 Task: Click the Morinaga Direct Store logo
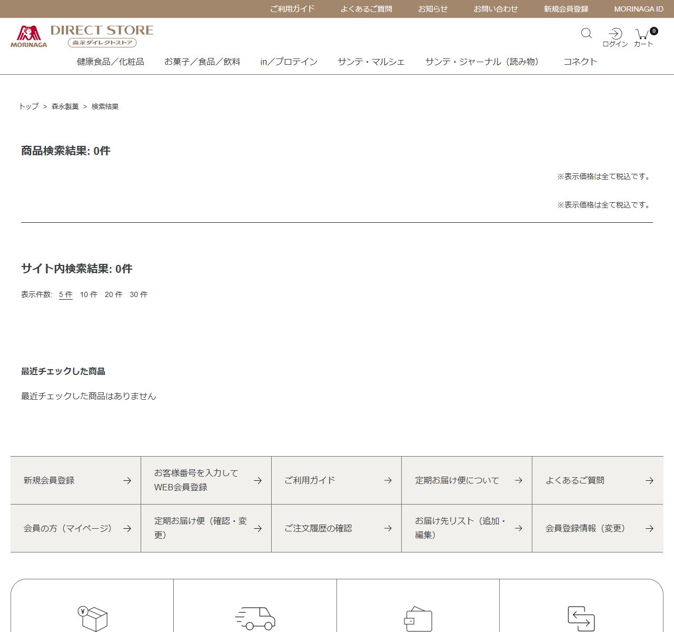[82, 36]
